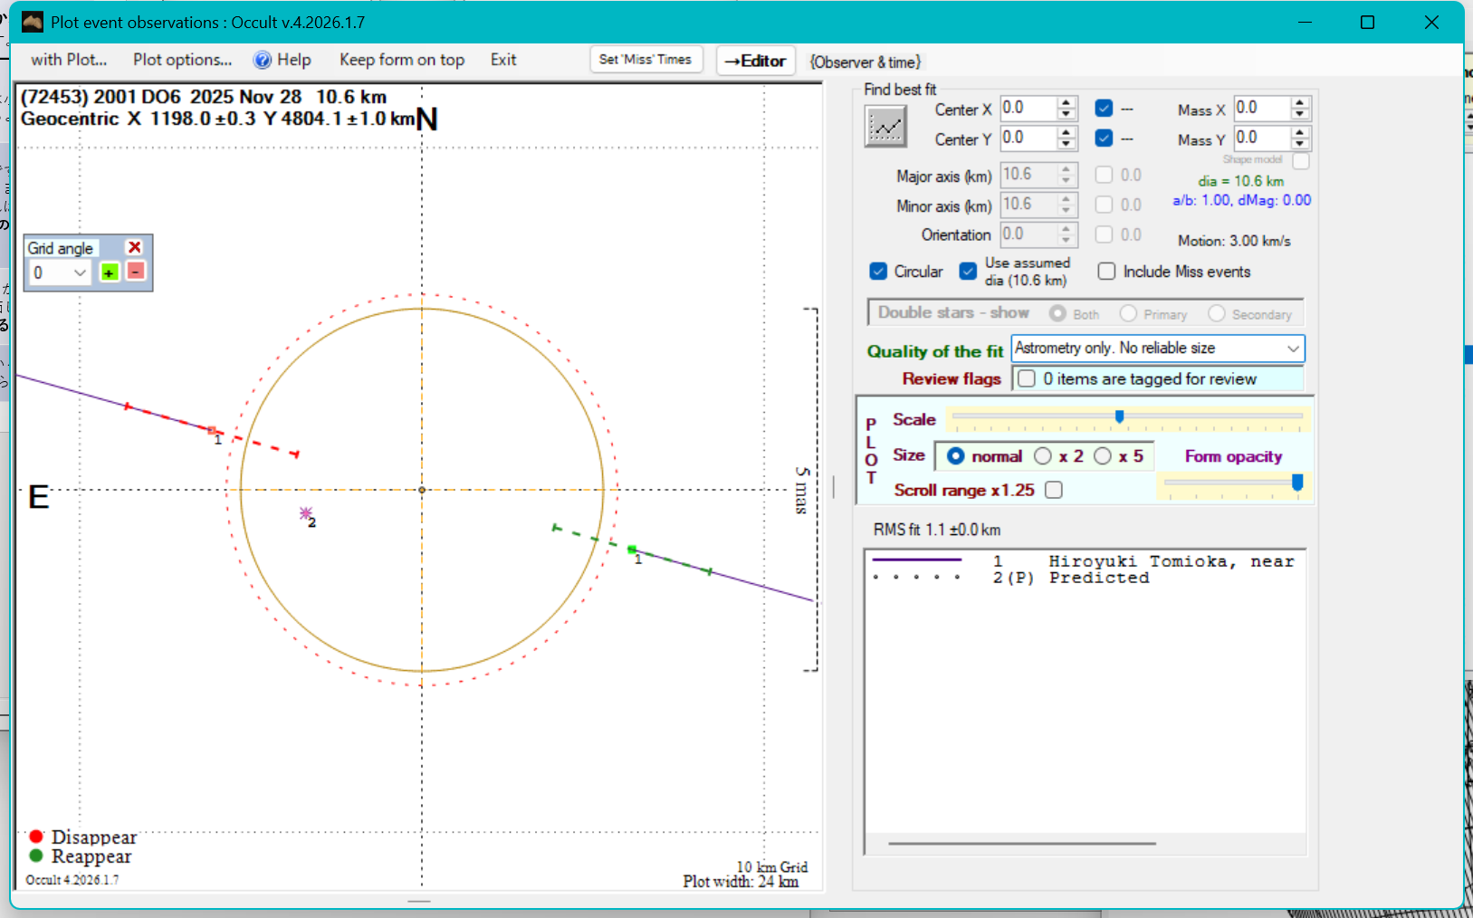Open the with Plot menu

(69, 61)
